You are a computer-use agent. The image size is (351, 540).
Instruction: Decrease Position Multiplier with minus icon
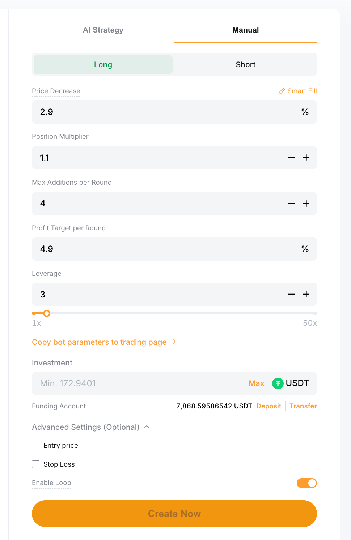[x=291, y=158]
